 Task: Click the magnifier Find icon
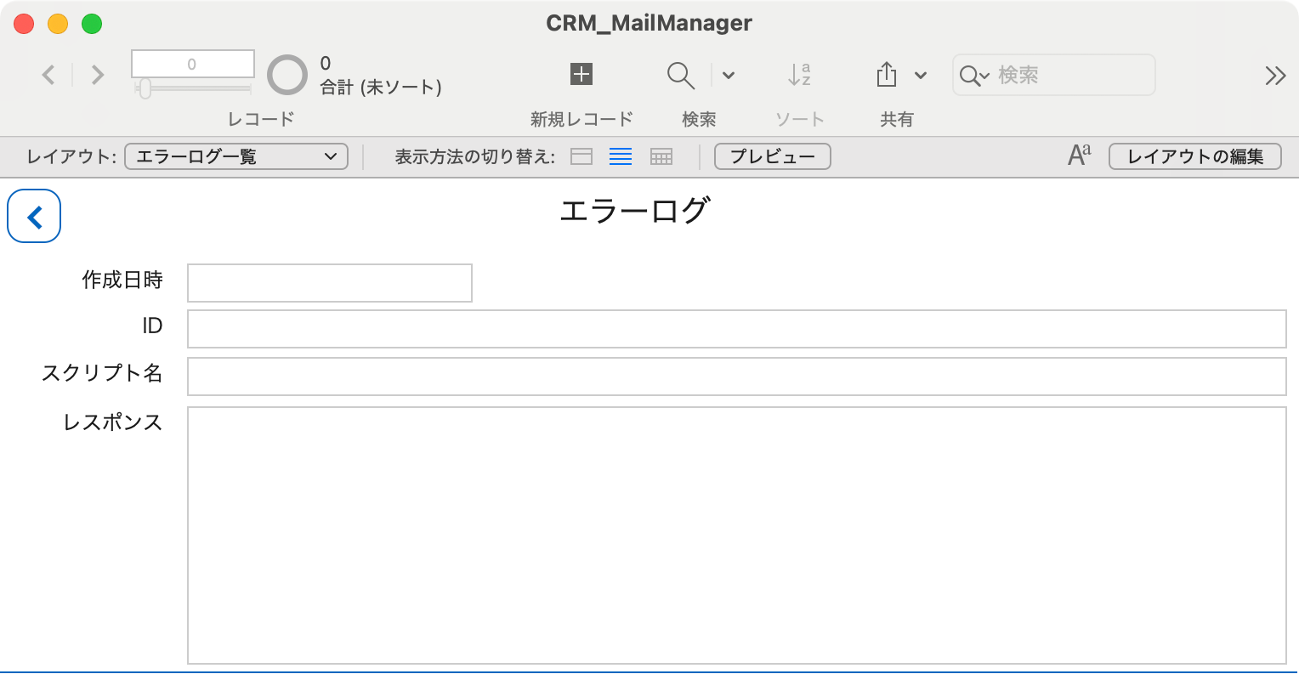pos(680,75)
